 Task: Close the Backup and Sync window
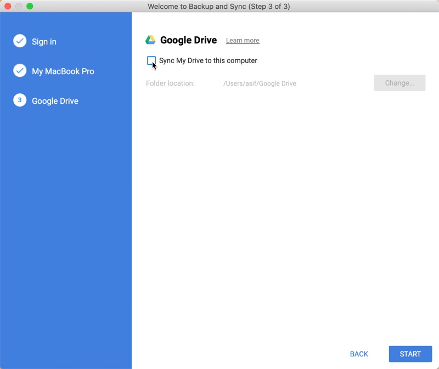click(8, 6)
